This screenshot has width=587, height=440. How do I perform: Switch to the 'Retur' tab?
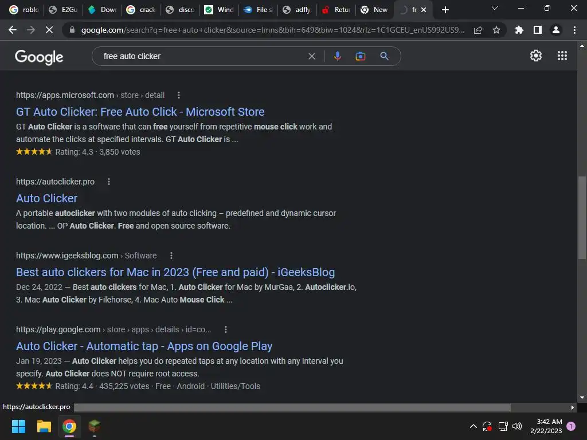tap(336, 10)
